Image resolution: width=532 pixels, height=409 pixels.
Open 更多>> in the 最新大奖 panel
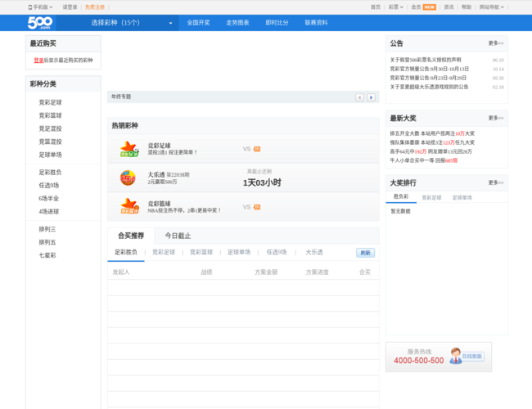496,118
